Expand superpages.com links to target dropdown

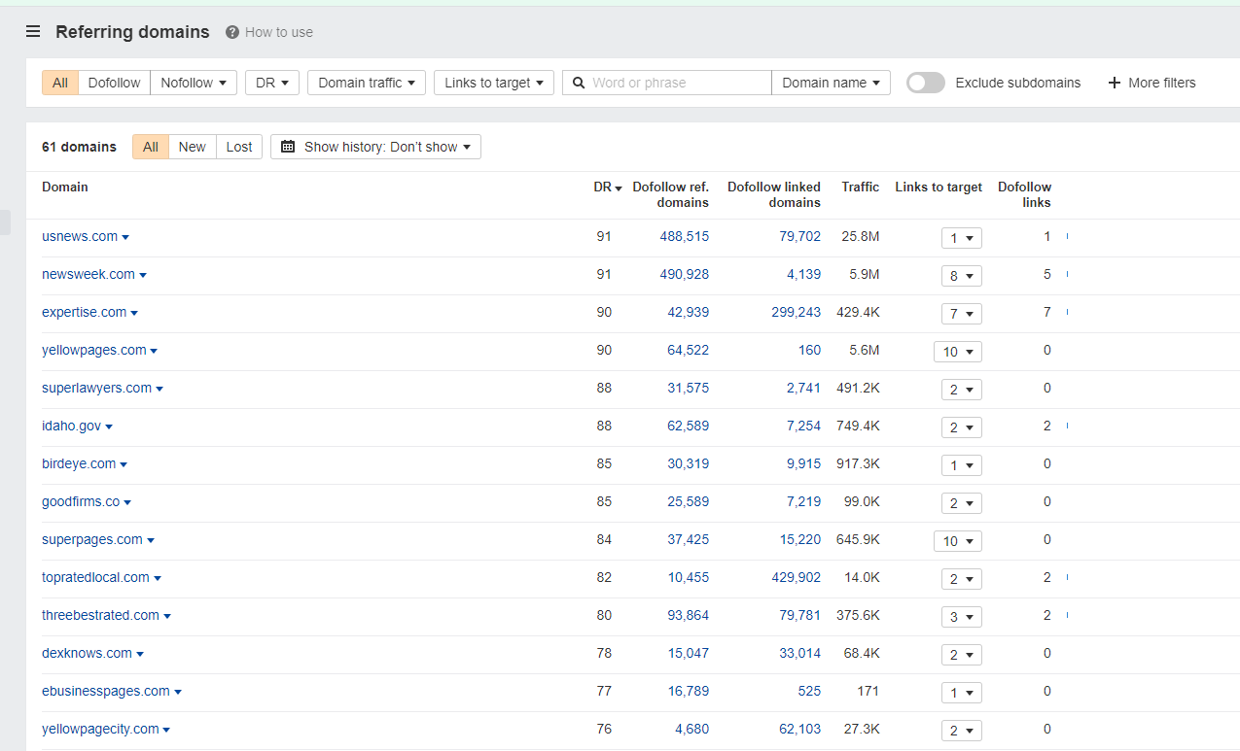pos(957,541)
